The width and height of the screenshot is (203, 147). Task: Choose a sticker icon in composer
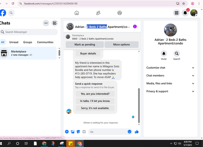coord(78,132)
